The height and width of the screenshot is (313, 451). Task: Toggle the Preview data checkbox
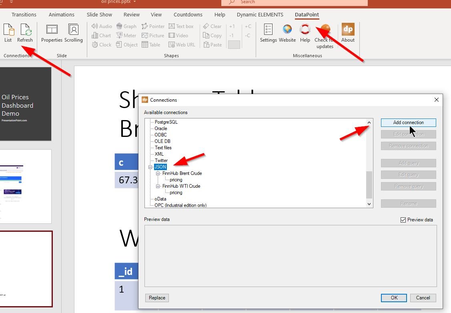(403, 220)
